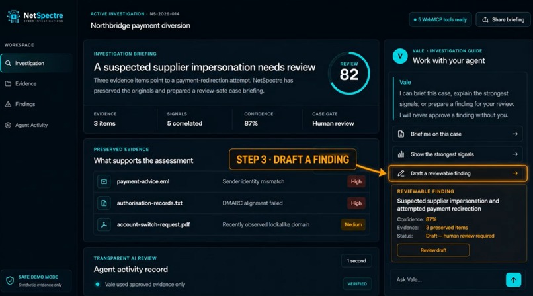Click the Review draft button
533x296 pixels.
coord(433,250)
